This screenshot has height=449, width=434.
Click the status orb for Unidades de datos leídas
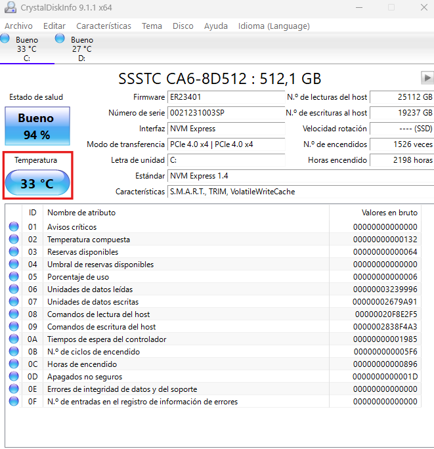pyautogui.click(x=14, y=289)
